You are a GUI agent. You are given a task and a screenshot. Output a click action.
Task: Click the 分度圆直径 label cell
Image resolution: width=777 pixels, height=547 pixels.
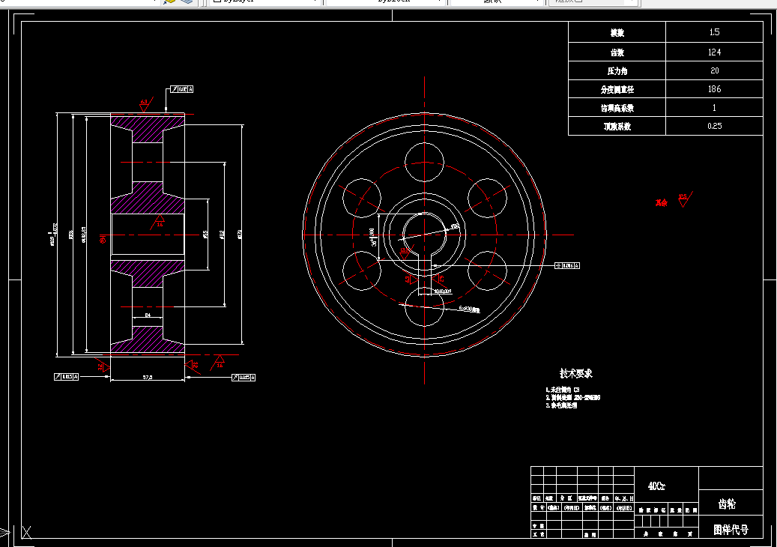pos(617,89)
